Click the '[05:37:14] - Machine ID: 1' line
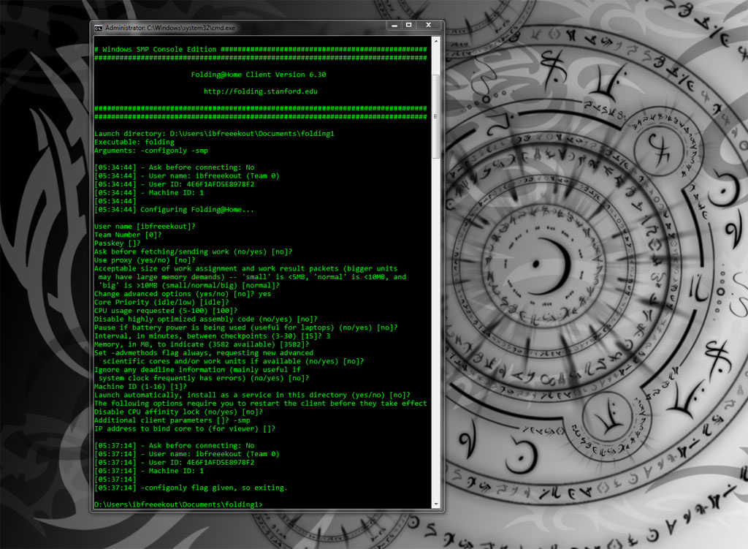The image size is (748, 549). (x=149, y=471)
